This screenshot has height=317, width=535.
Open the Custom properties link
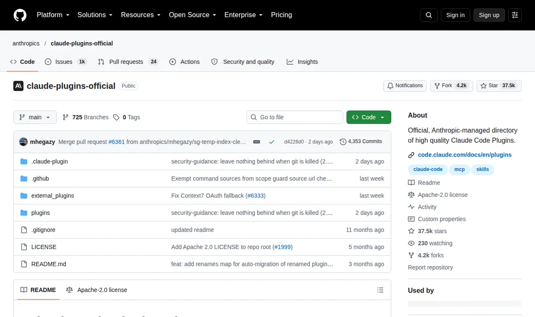click(x=437, y=219)
